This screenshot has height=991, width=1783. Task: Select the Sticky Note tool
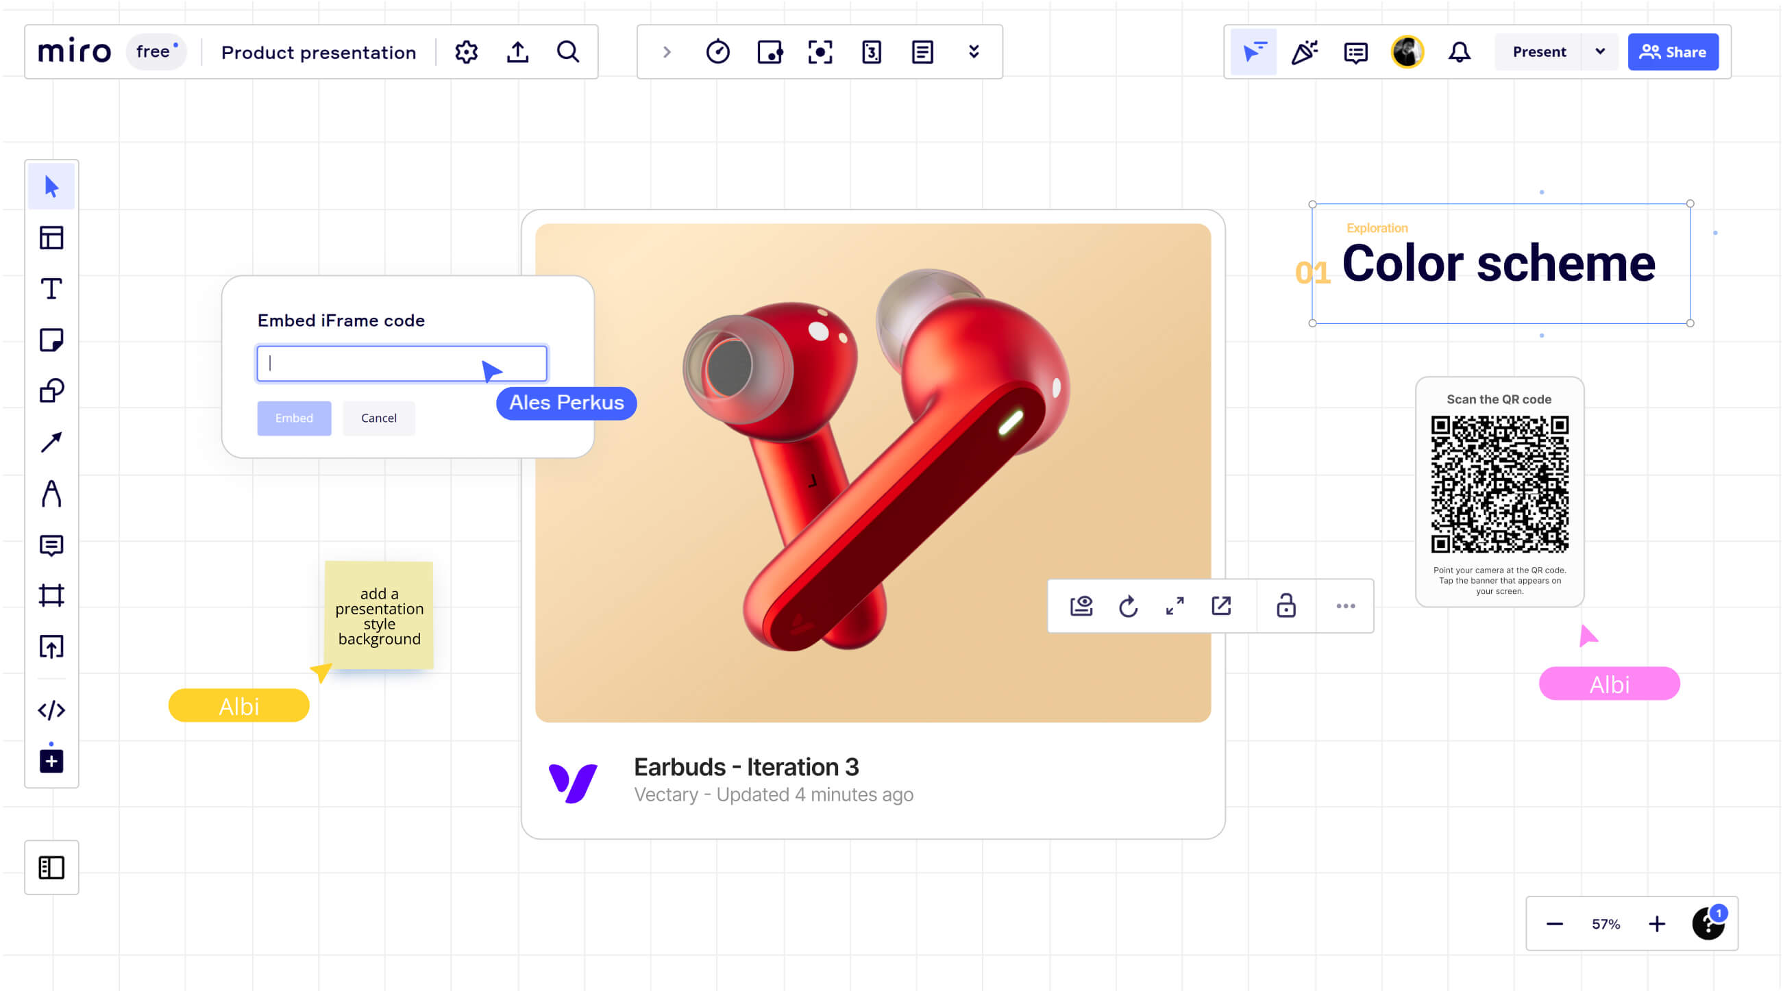click(51, 340)
